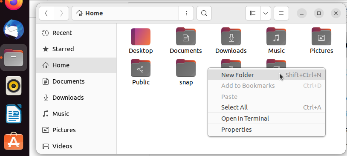Screen dimensions: 347x156
Task: Launch Thunderbird from the dock
Action: [x=14, y=29]
